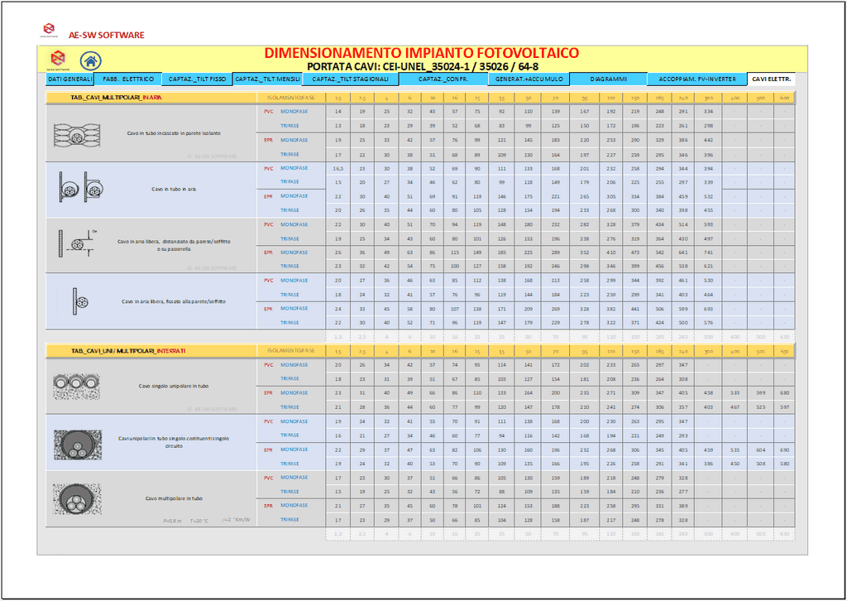Open the DIAGRAMMI tab
The height and width of the screenshot is (601, 847).
tap(609, 79)
